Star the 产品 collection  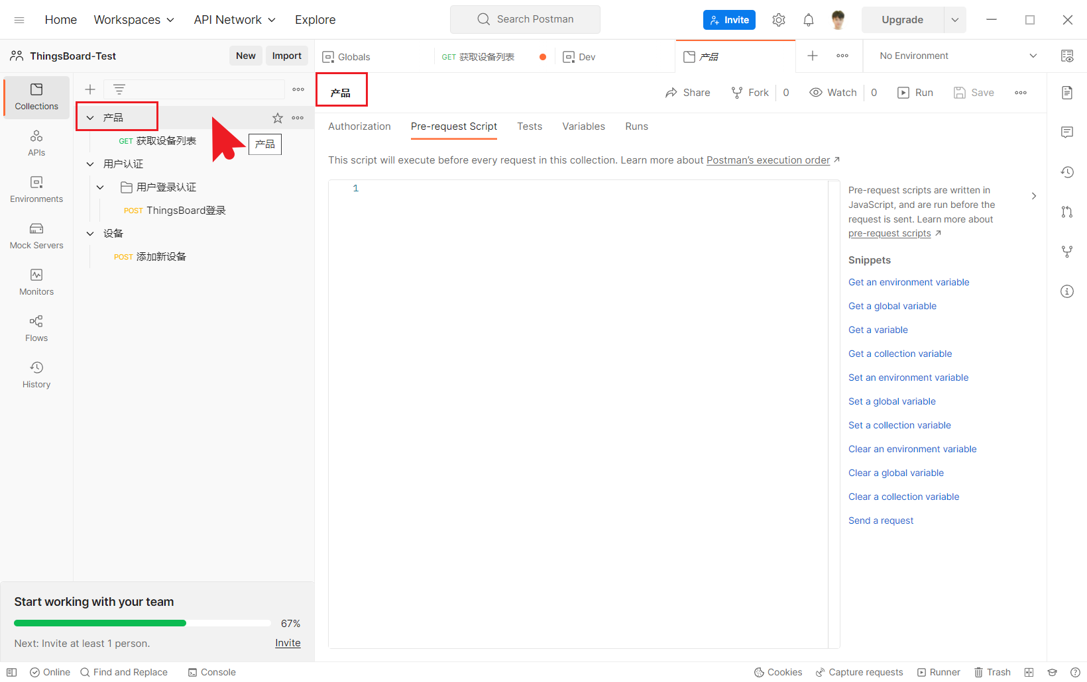click(x=278, y=118)
